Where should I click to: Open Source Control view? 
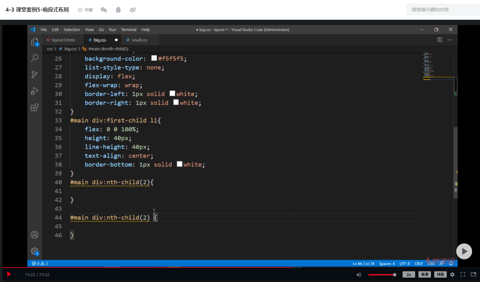pyautogui.click(x=35, y=74)
